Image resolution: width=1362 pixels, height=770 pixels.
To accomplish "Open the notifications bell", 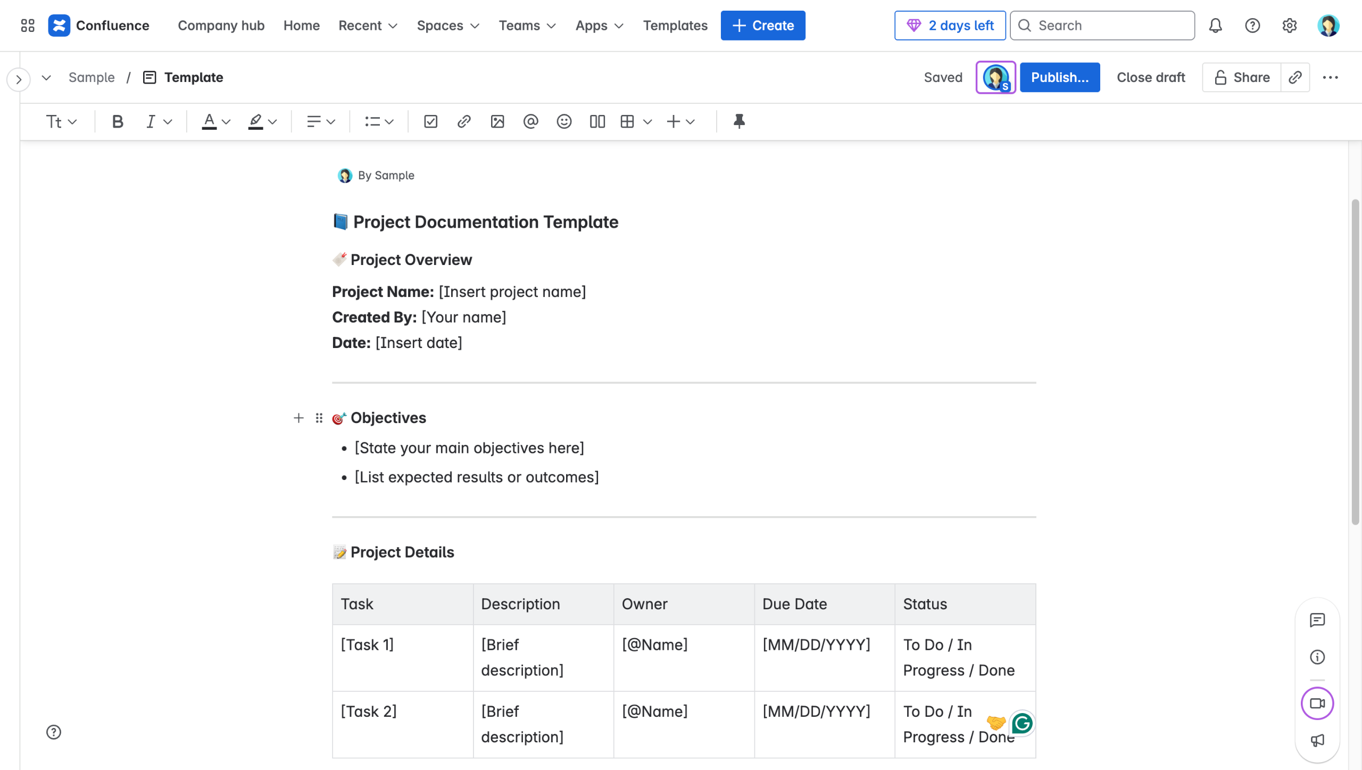I will pyautogui.click(x=1215, y=26).
